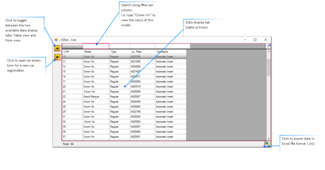The height and width of the screenshot is (170, 325).
Task: Click the IQTaxi window title icon
Action: (56, 40)
